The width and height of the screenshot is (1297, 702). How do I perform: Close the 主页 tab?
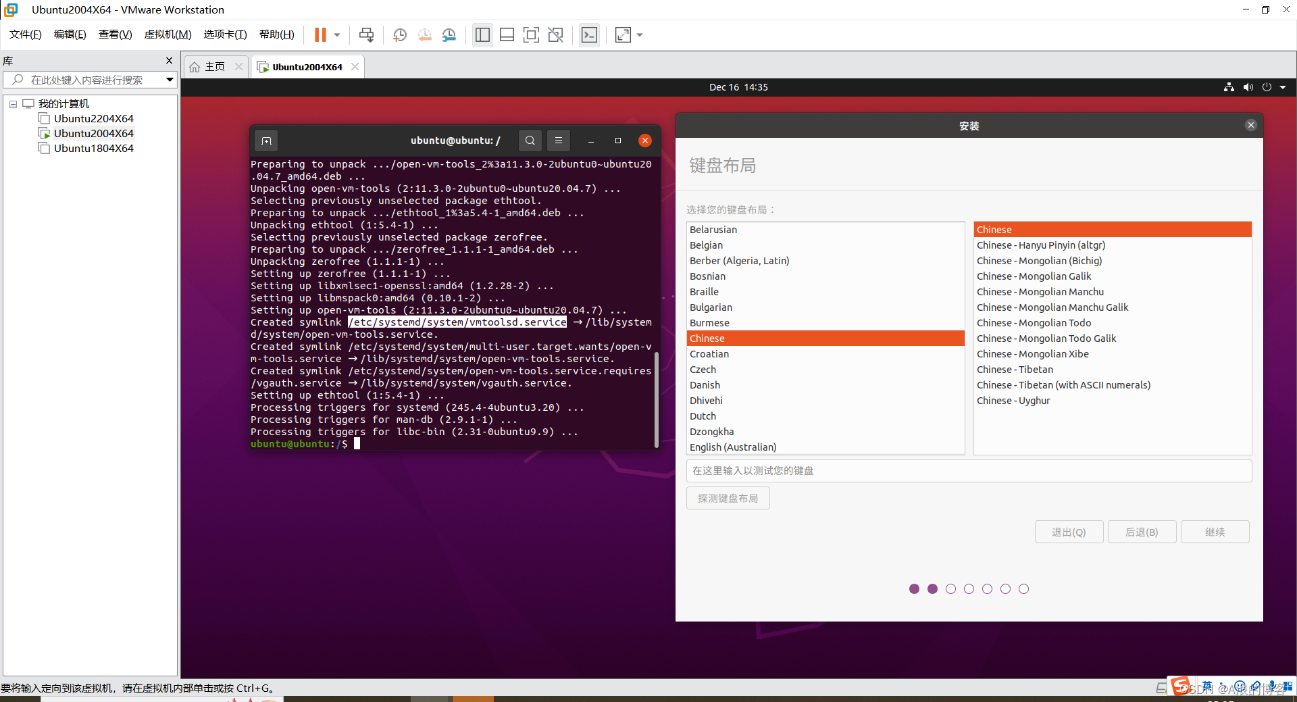(x=238, y=66)
